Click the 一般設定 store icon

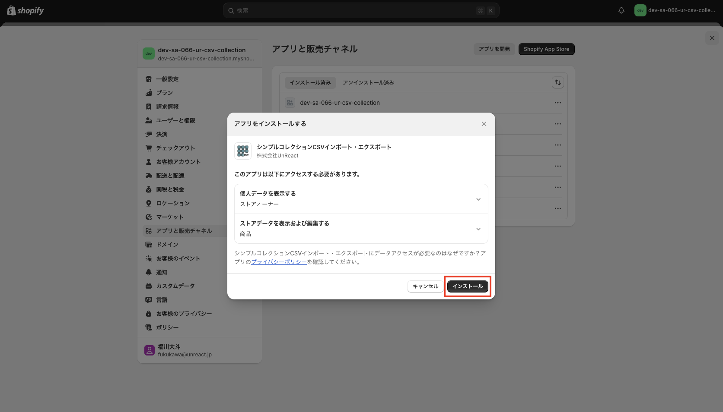[x=149, y=79]
